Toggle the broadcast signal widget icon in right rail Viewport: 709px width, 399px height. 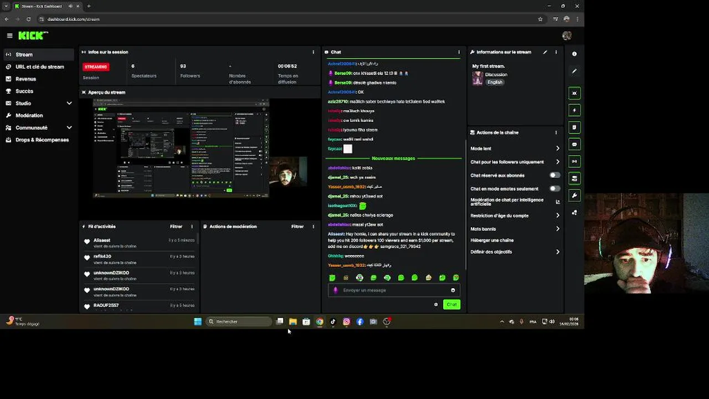click(x=574, y=161)
